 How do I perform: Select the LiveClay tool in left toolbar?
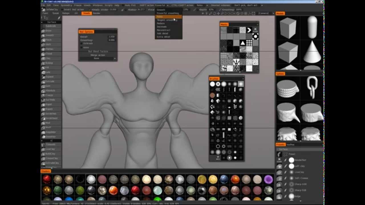[52, 149]
